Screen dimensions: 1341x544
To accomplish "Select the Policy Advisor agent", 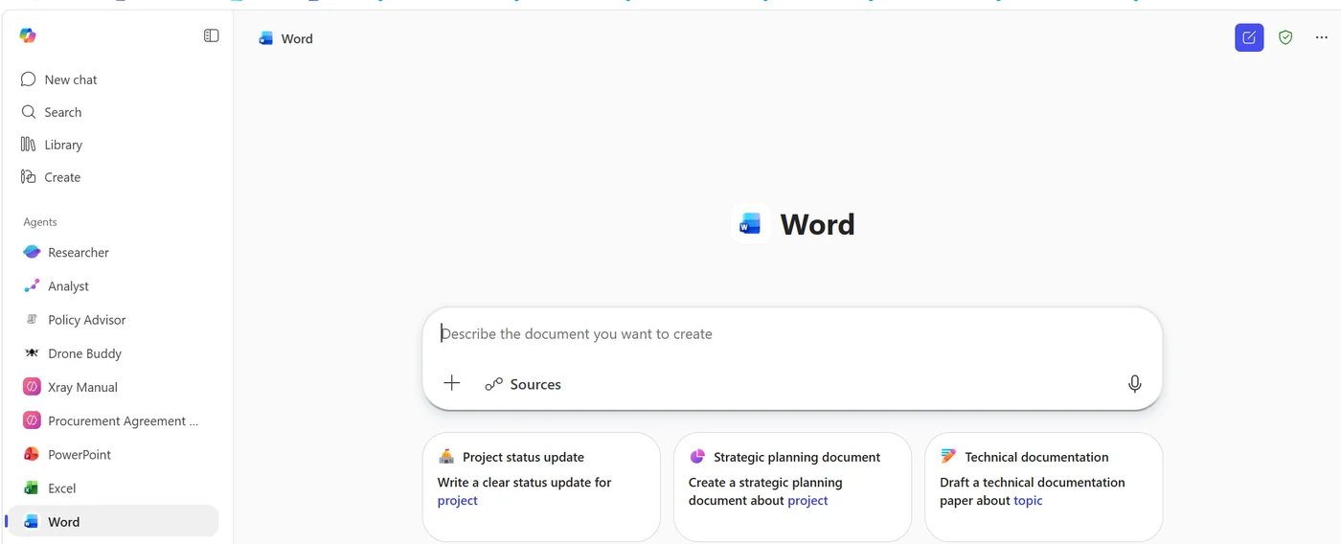I will tap(113, 320).
